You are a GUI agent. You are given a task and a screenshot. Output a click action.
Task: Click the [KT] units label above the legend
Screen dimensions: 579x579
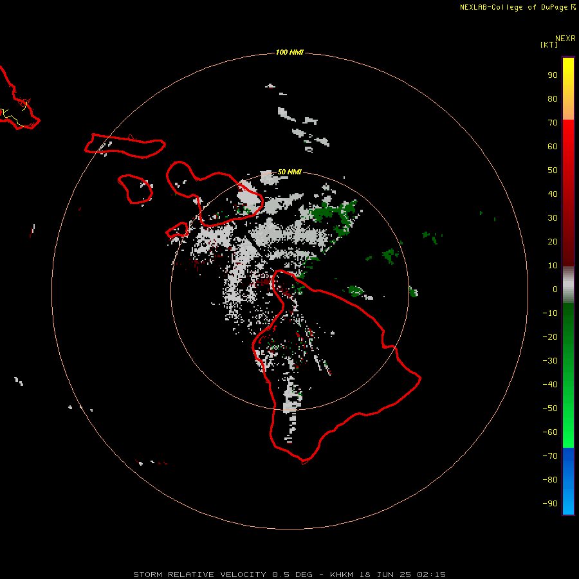[549, 44]
